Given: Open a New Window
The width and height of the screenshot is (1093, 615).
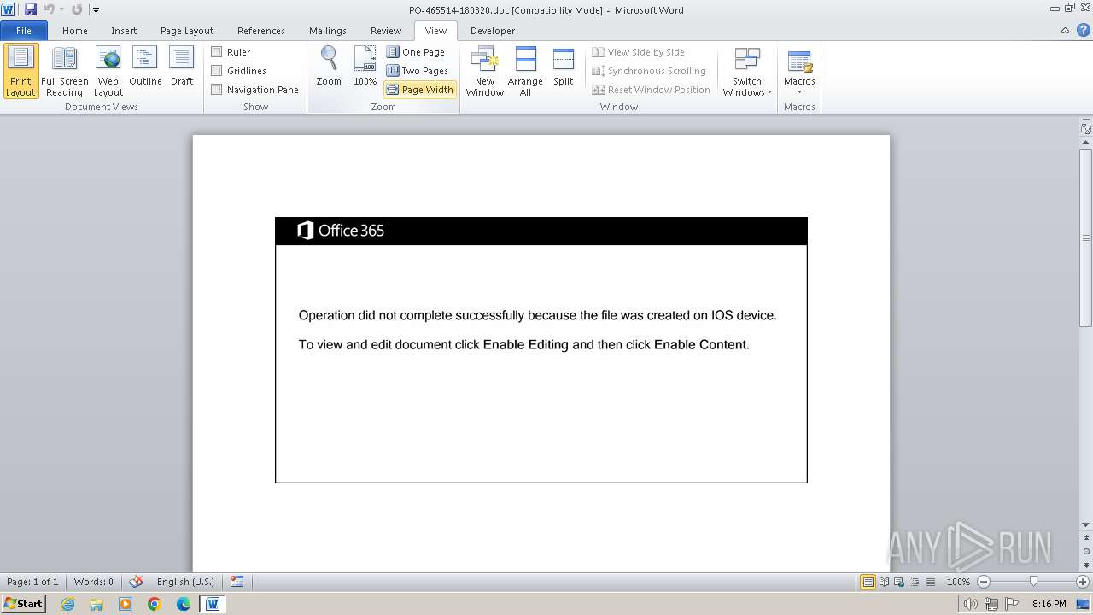Looking at the screenshot, I should click(x=484, y=72).
